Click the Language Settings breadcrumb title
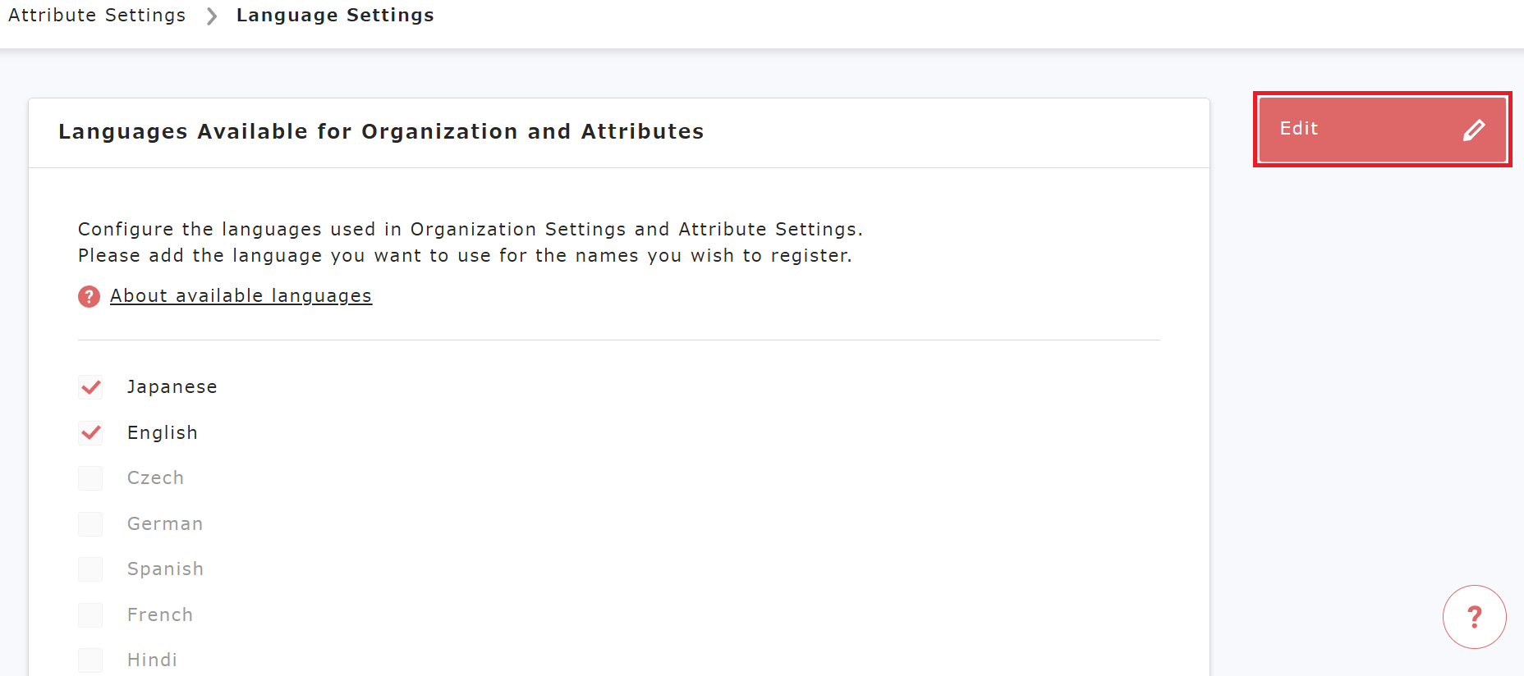1524x676 pixels. tap(335, 16)
